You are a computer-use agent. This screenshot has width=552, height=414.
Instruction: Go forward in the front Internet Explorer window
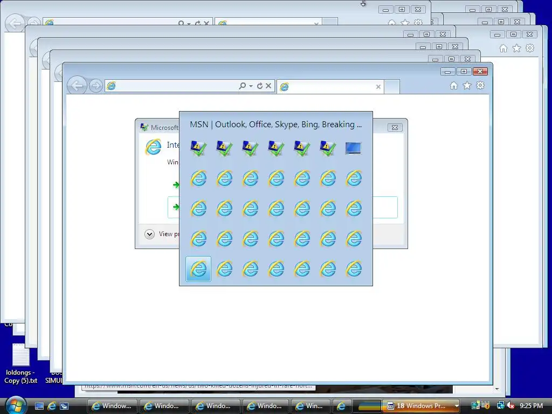click(95, 86)
